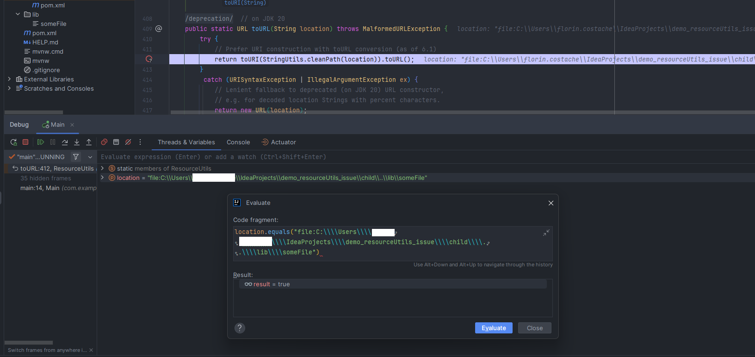Open the HELP.md file
Screen dimensions: 755x357
(41, 42)
